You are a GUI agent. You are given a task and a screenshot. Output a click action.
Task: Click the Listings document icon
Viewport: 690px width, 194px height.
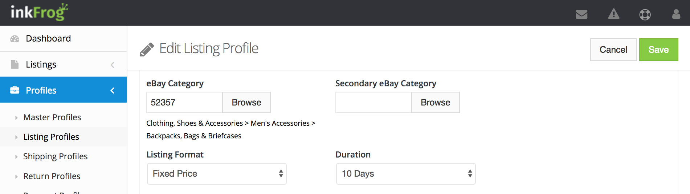[15, 64]
